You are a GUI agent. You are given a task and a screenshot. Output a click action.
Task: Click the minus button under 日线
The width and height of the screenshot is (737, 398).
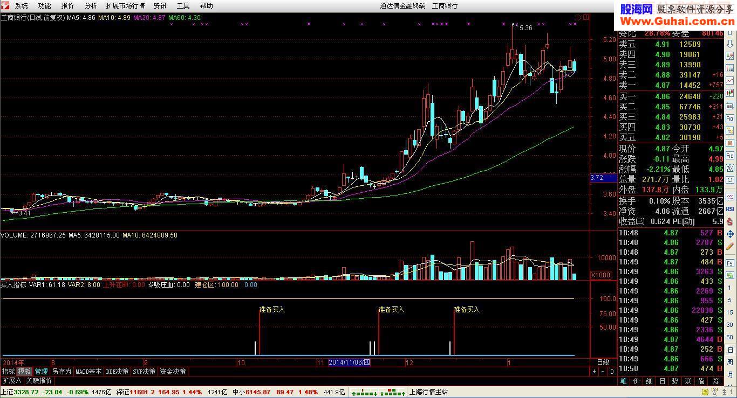[x=603, y=372]
